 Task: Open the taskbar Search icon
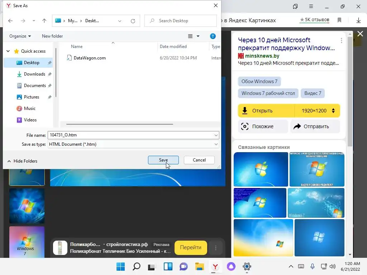(x=137, y=266)
